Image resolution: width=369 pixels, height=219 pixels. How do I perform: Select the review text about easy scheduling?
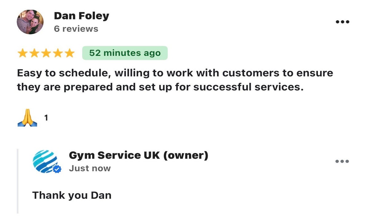175,80
